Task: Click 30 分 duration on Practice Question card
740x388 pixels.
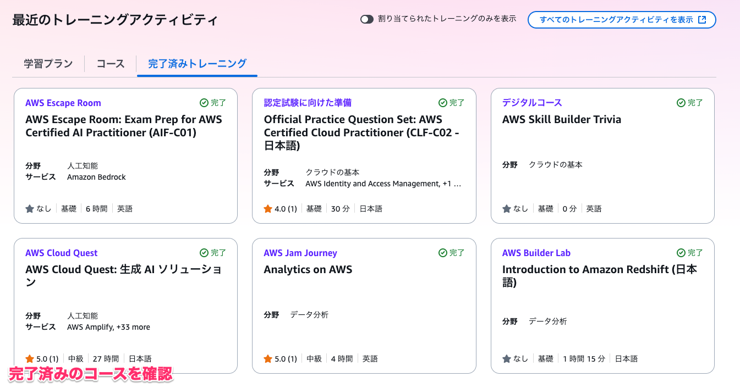Action: tap(341, 208)
